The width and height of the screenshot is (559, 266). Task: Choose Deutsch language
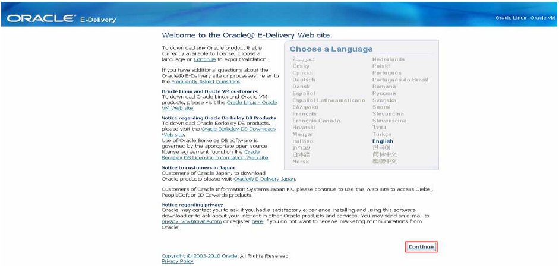coord(304,80)
